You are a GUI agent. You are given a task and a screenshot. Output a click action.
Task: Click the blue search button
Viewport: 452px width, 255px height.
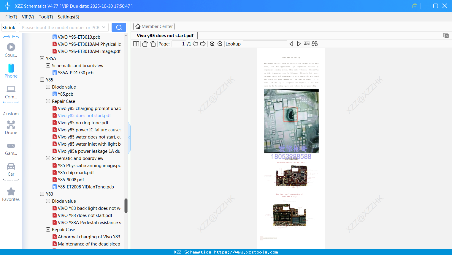(119, 27)
